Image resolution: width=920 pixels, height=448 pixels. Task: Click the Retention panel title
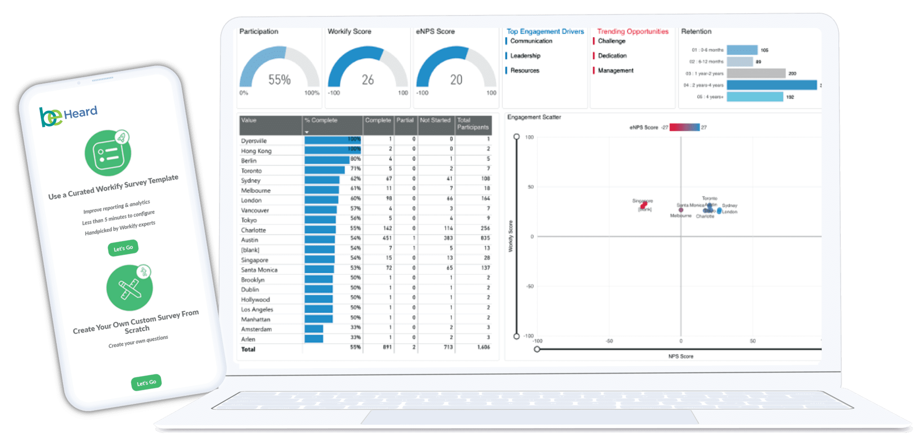696,31
